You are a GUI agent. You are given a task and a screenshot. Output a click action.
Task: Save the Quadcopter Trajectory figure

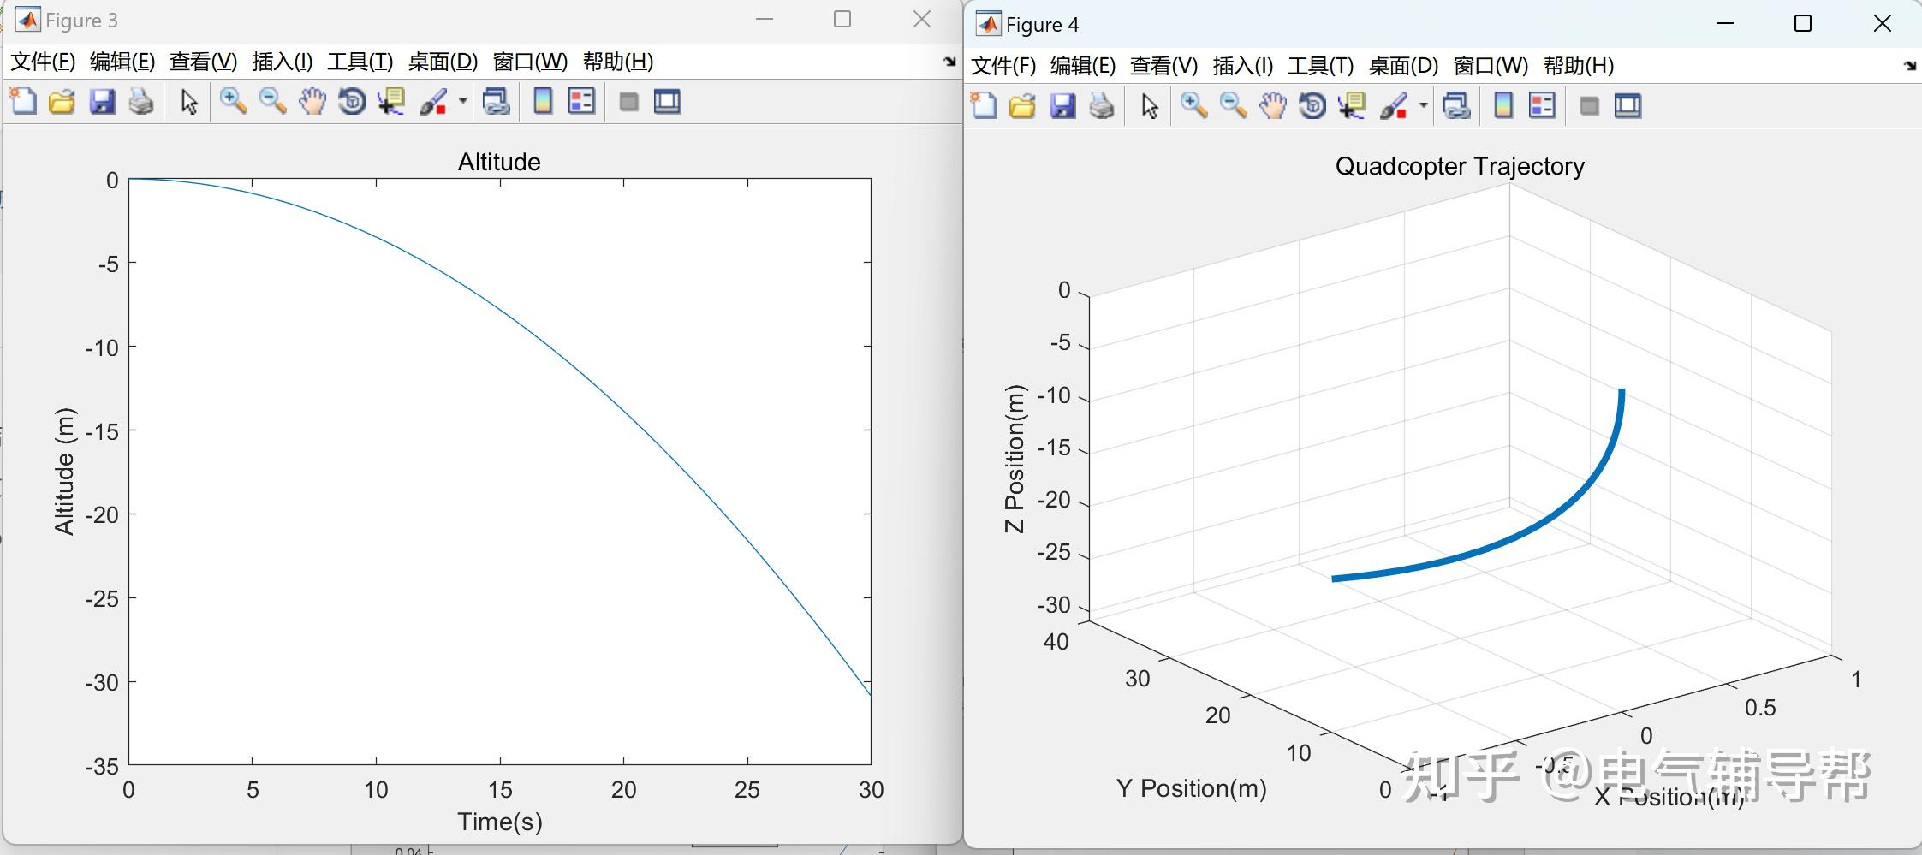(x=1062, y=105)
